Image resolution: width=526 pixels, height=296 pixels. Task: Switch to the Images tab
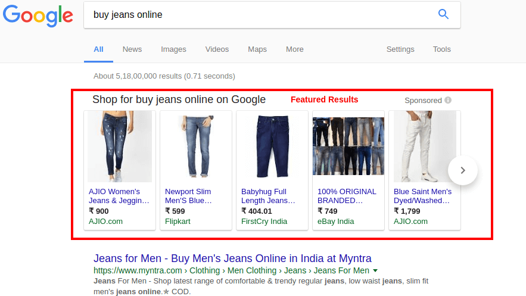[173, 49]
